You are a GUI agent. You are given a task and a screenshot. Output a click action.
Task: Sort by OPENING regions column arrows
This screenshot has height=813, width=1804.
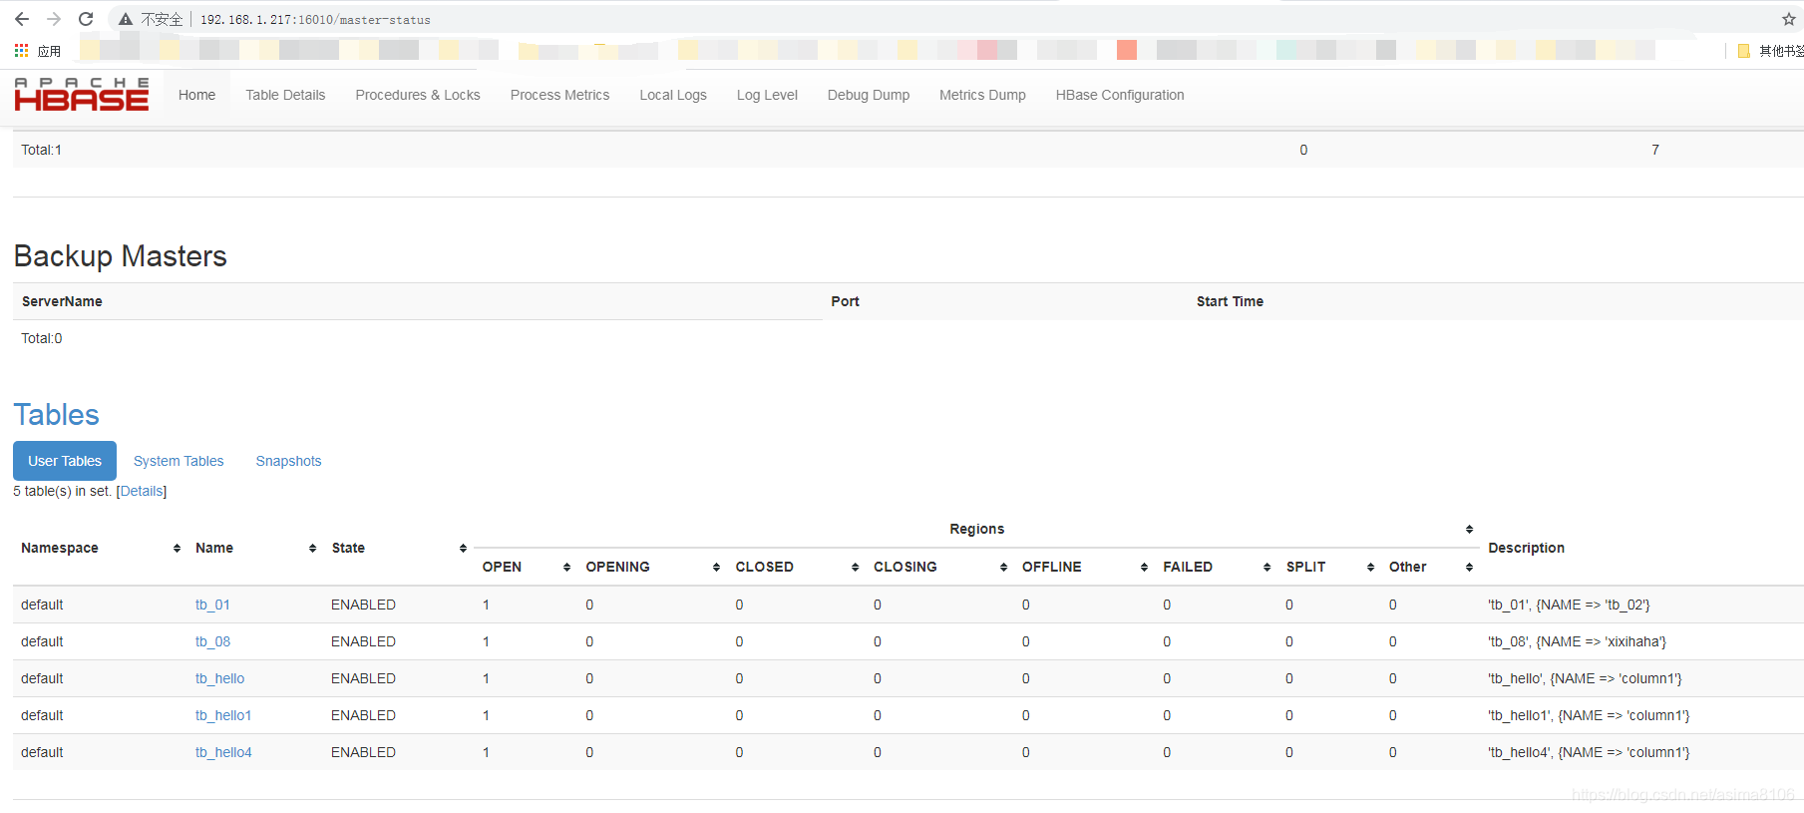click(716, 567)
